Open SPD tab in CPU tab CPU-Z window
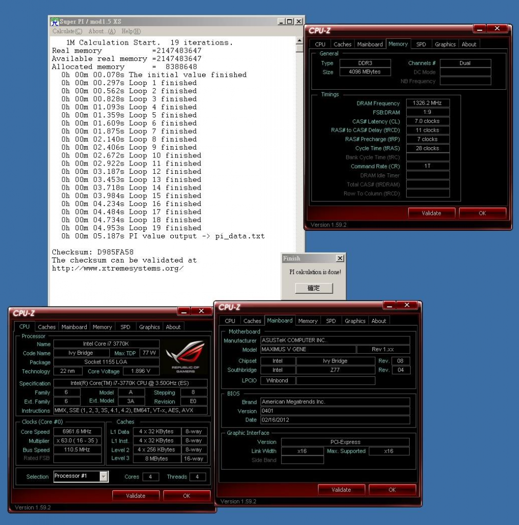519x525 pixels. coord(125,327)
